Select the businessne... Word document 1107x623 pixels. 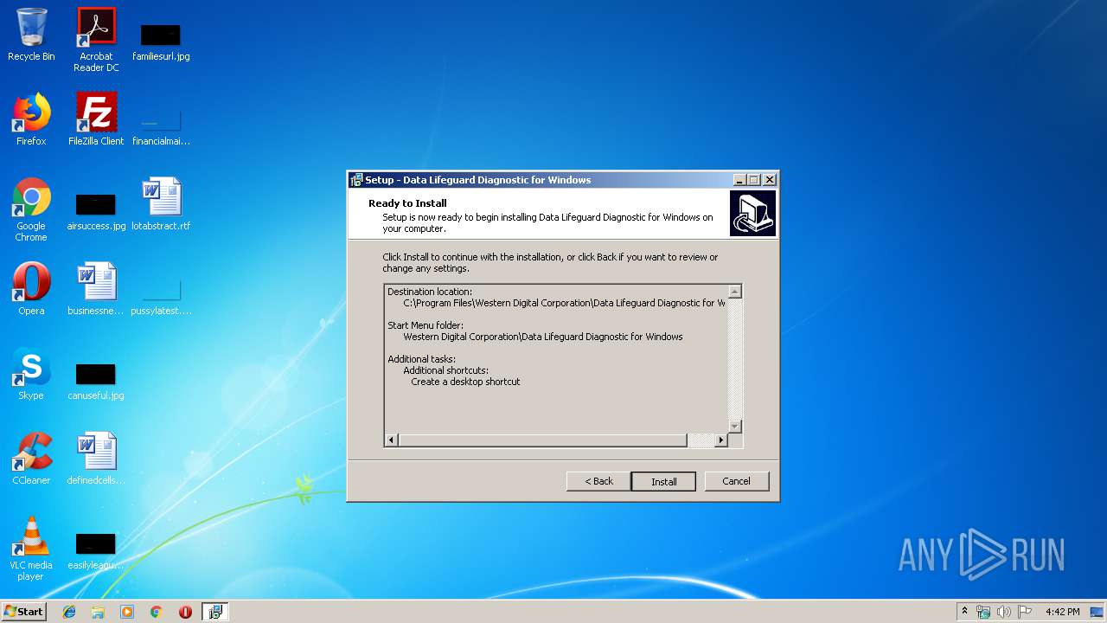(x=96, y=289)
